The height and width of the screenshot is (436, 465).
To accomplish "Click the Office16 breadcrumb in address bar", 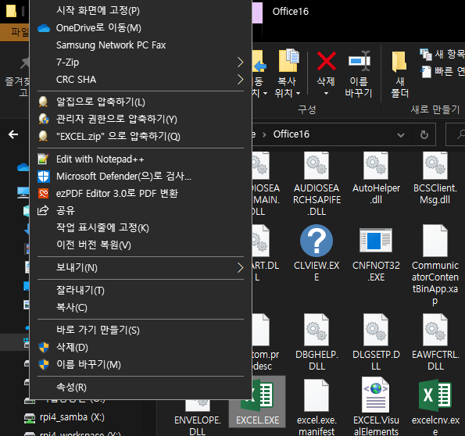I will 292,134.
